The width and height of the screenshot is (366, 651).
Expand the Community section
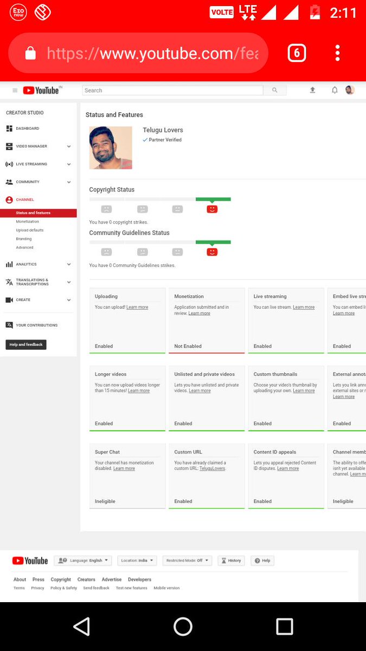tap(38, 182)
